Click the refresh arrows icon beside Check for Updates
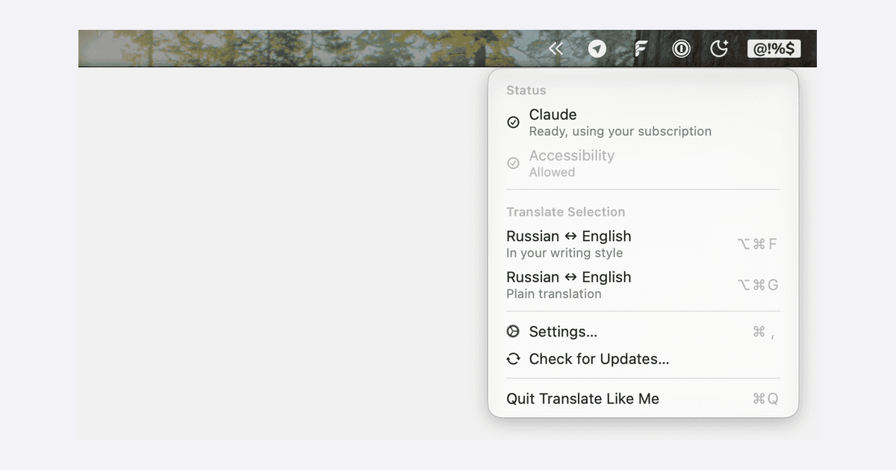Viewport: 896px width, 470px height. click(513, 359)
